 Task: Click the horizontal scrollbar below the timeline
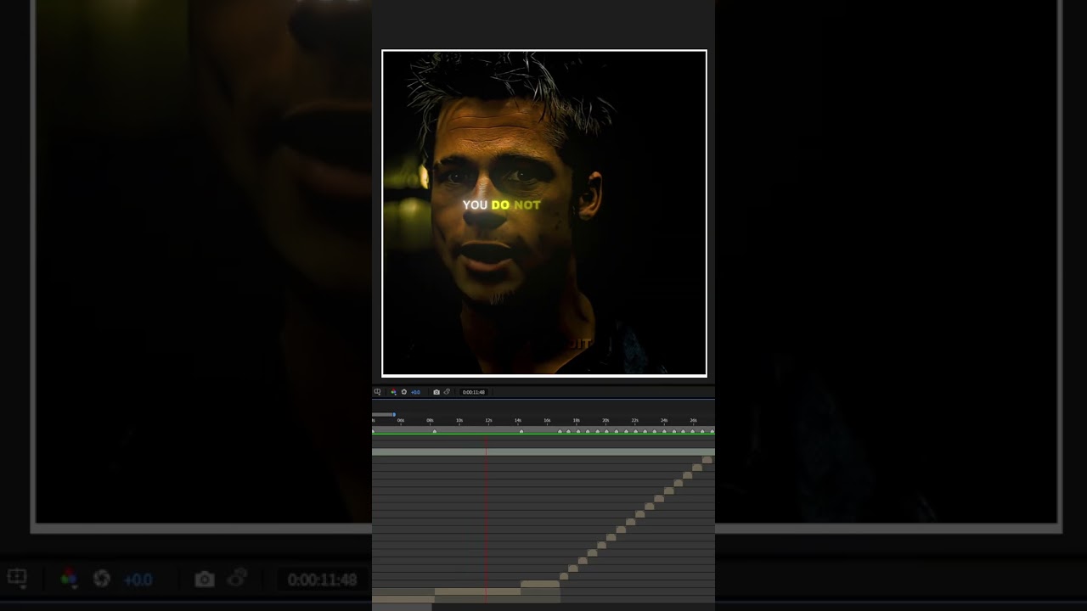tap(403, 608)
